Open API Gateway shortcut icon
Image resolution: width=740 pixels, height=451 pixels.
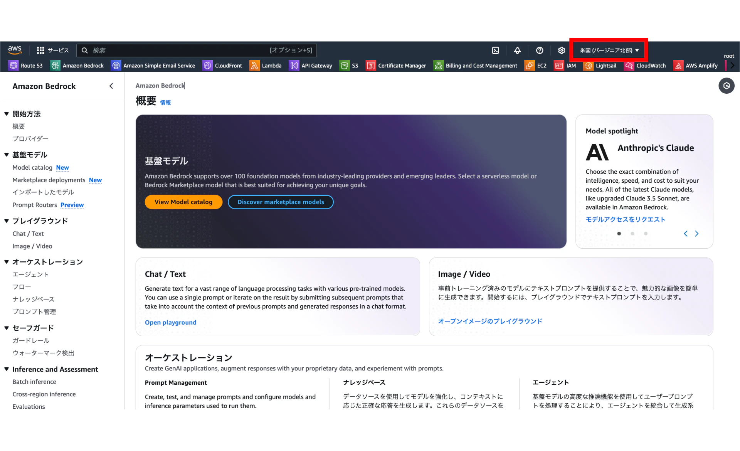294,66
